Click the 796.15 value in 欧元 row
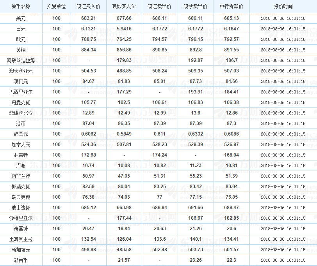 pos(196,39)
